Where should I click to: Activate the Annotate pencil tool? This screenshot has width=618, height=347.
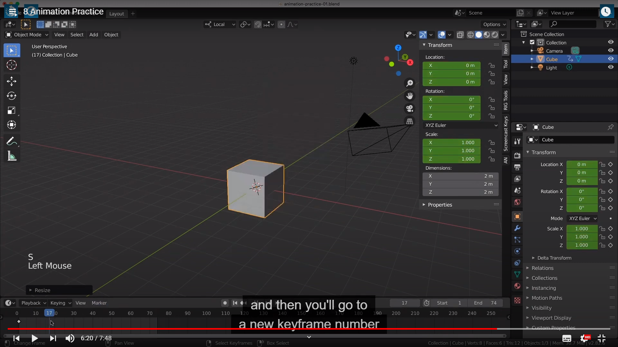11,141
